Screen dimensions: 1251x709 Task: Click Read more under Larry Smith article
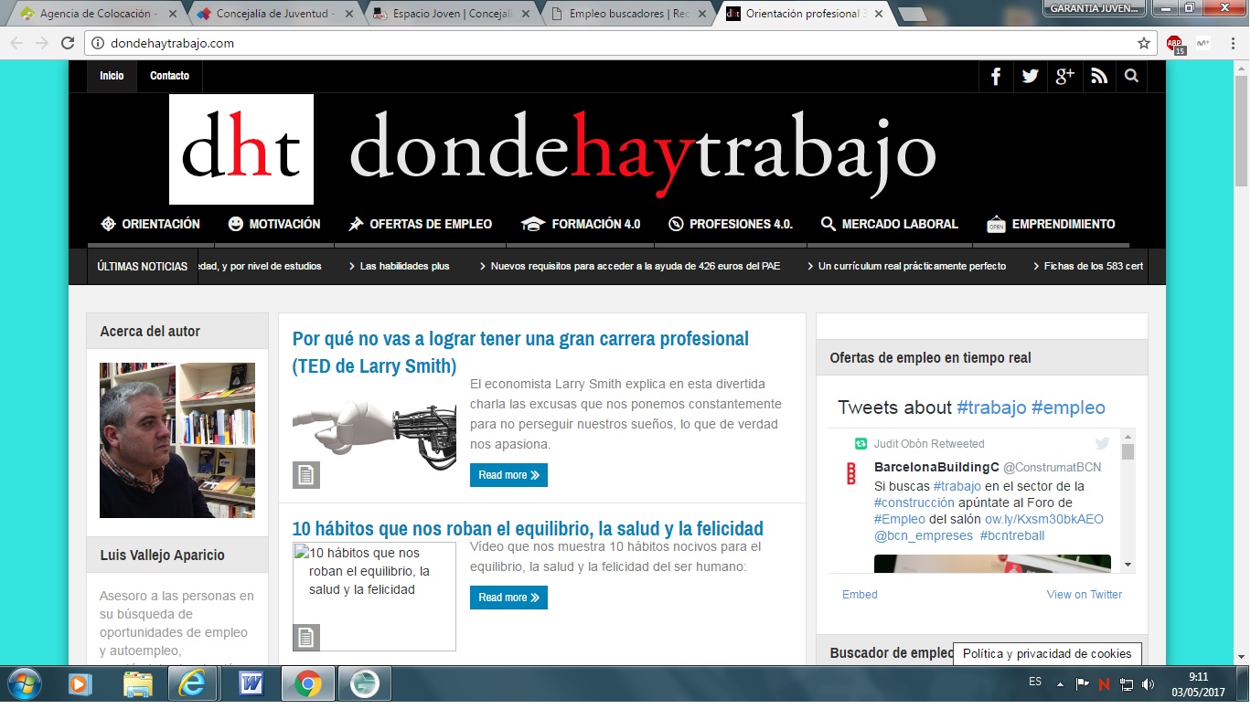click(x=508, y=475)
